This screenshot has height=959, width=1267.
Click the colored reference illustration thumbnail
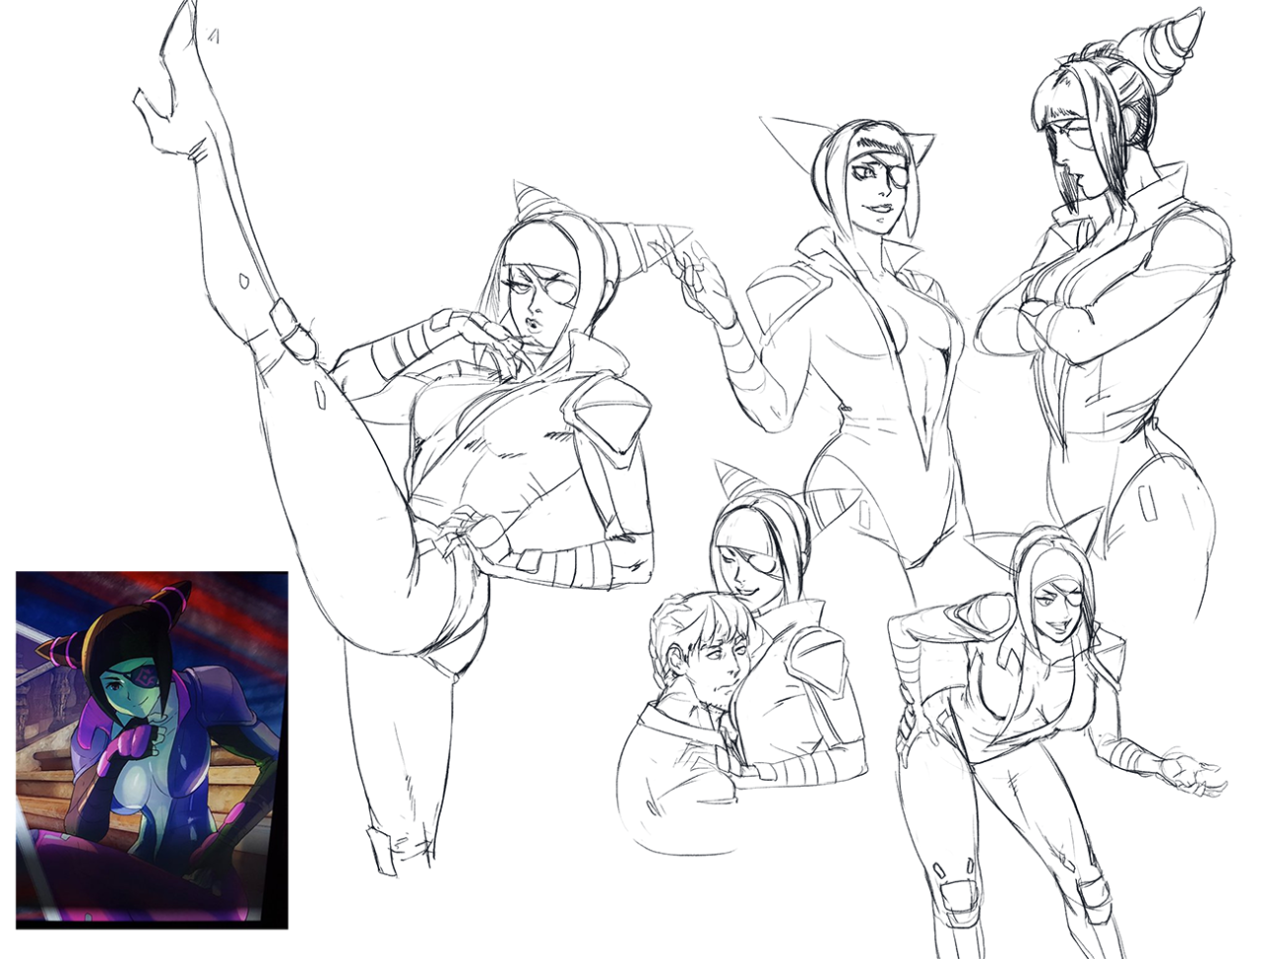(152, 749)
